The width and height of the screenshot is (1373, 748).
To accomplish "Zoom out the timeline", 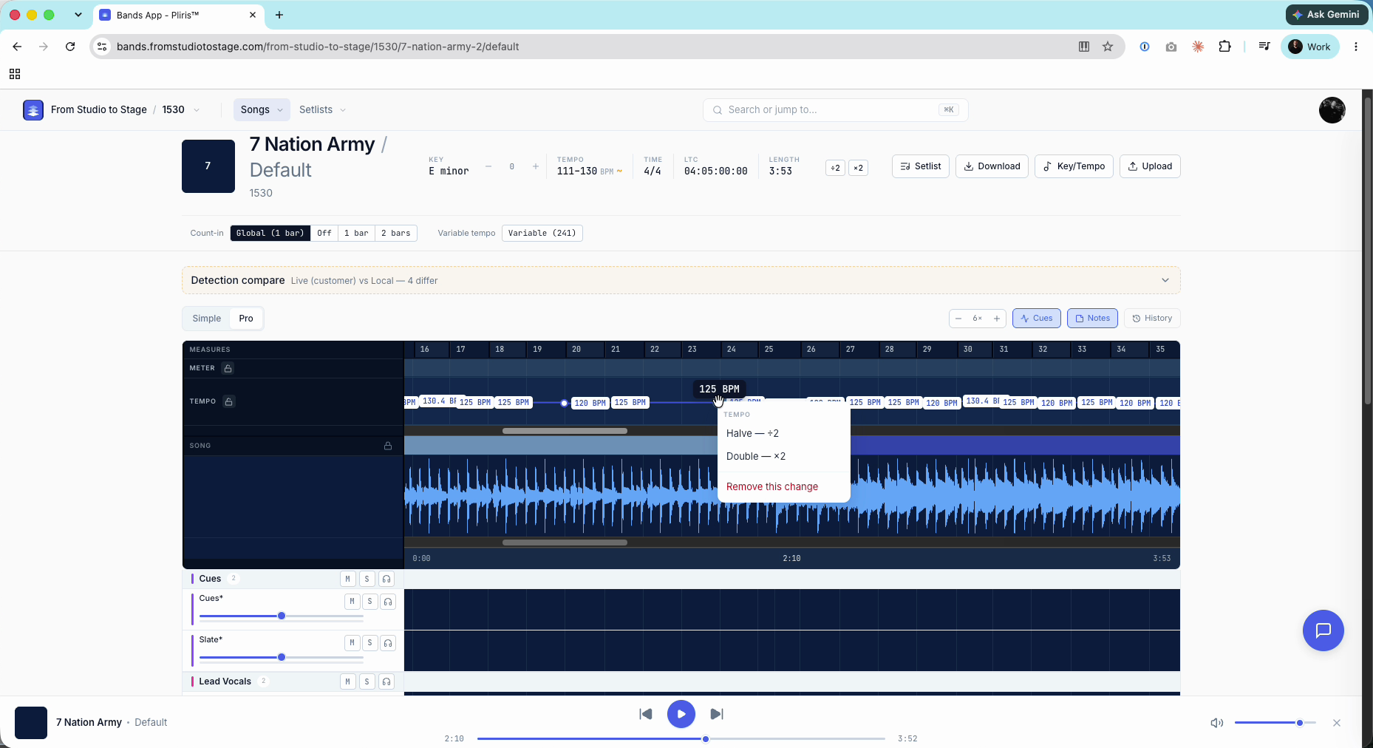I will click(958, 319).
